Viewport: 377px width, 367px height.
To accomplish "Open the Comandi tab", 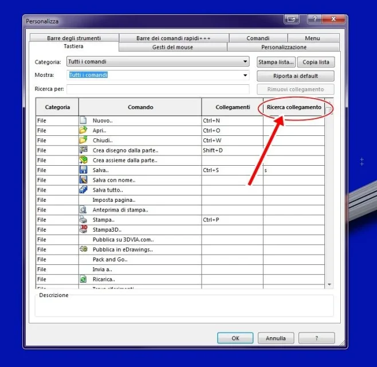I will pyautogui.click(x=258, y=38).
